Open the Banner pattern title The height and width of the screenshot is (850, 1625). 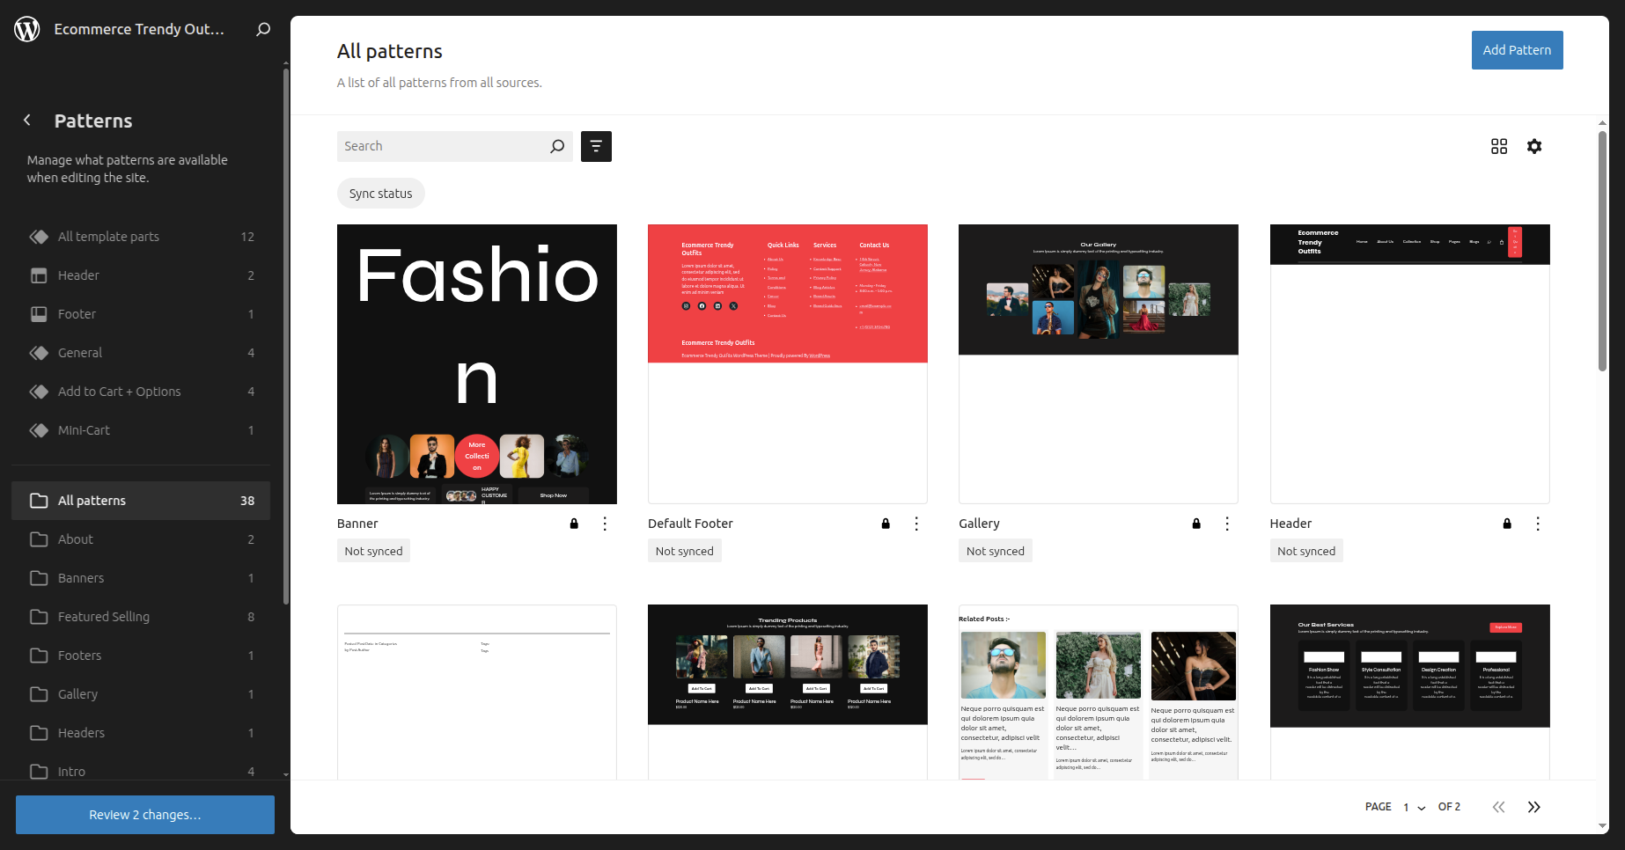tap(357, 524)
